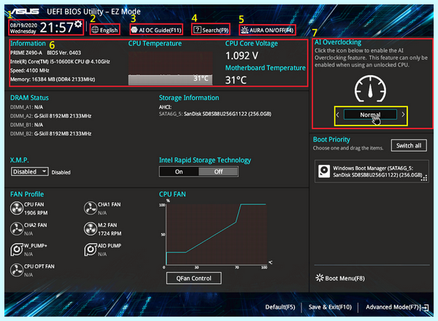Click the M.2 FAN icon

pyautogui.click(x=91, y=229)
